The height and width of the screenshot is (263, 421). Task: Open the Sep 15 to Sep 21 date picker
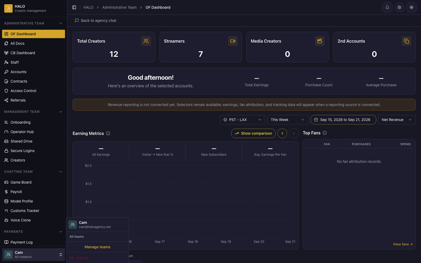point(343,120)
